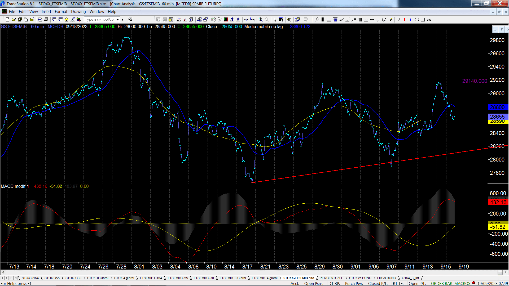509x286 pixels.
Task: Open the Format menu
Action: coord(61,12)
